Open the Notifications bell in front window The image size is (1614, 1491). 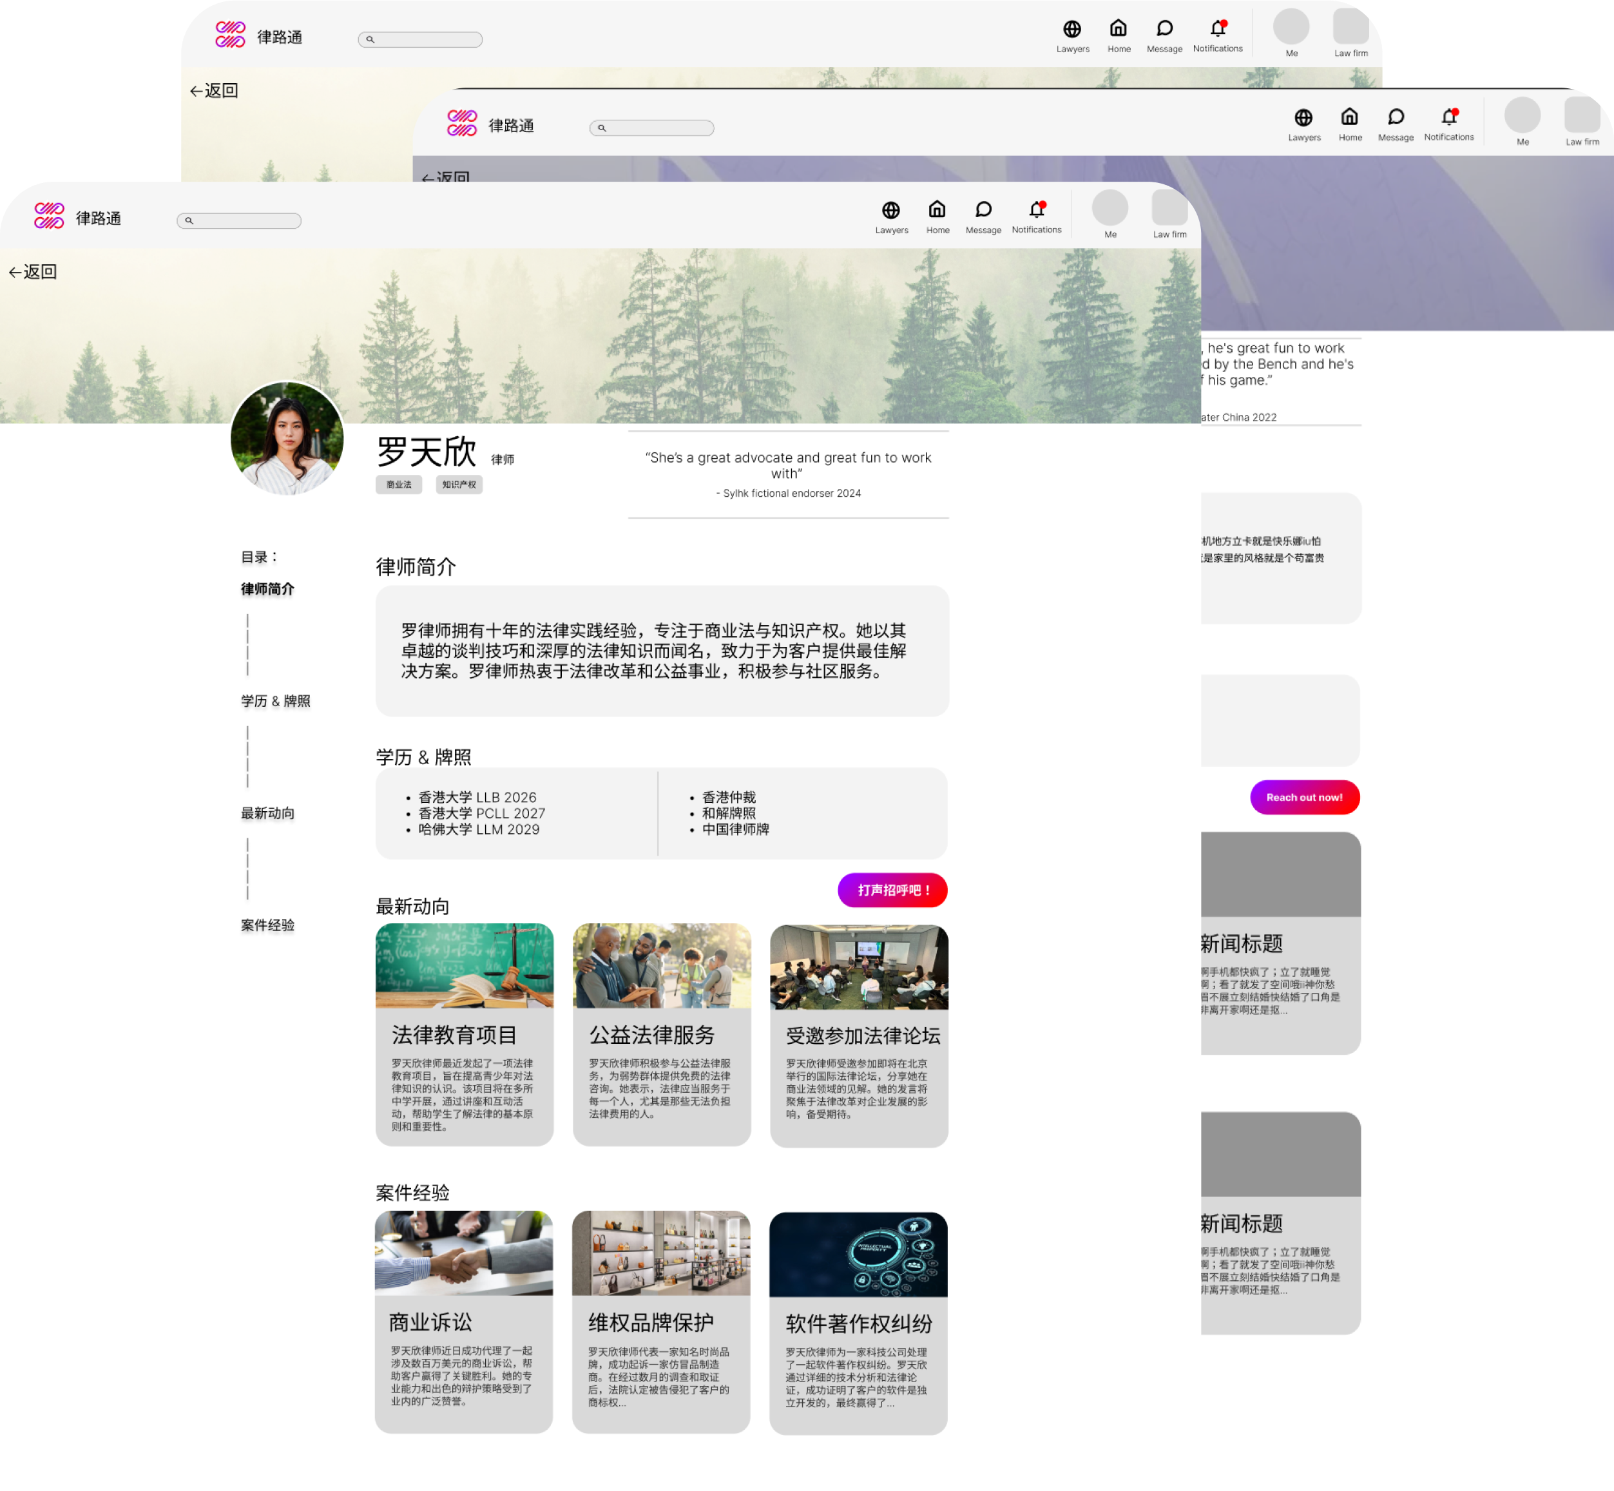(1037, 210)
